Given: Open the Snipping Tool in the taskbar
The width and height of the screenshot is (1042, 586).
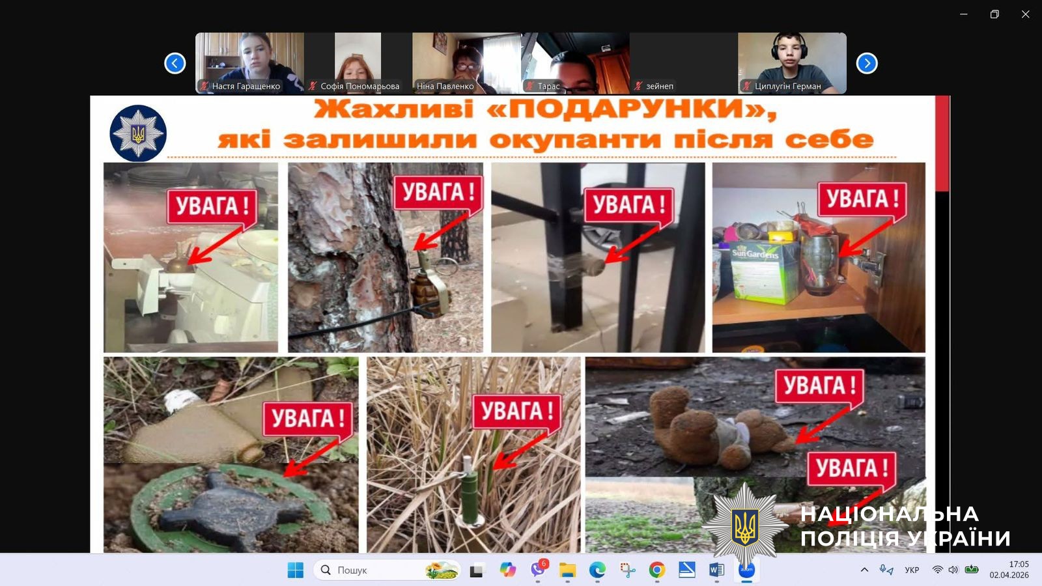Looking at the screenshot, I should click(627, 570).
